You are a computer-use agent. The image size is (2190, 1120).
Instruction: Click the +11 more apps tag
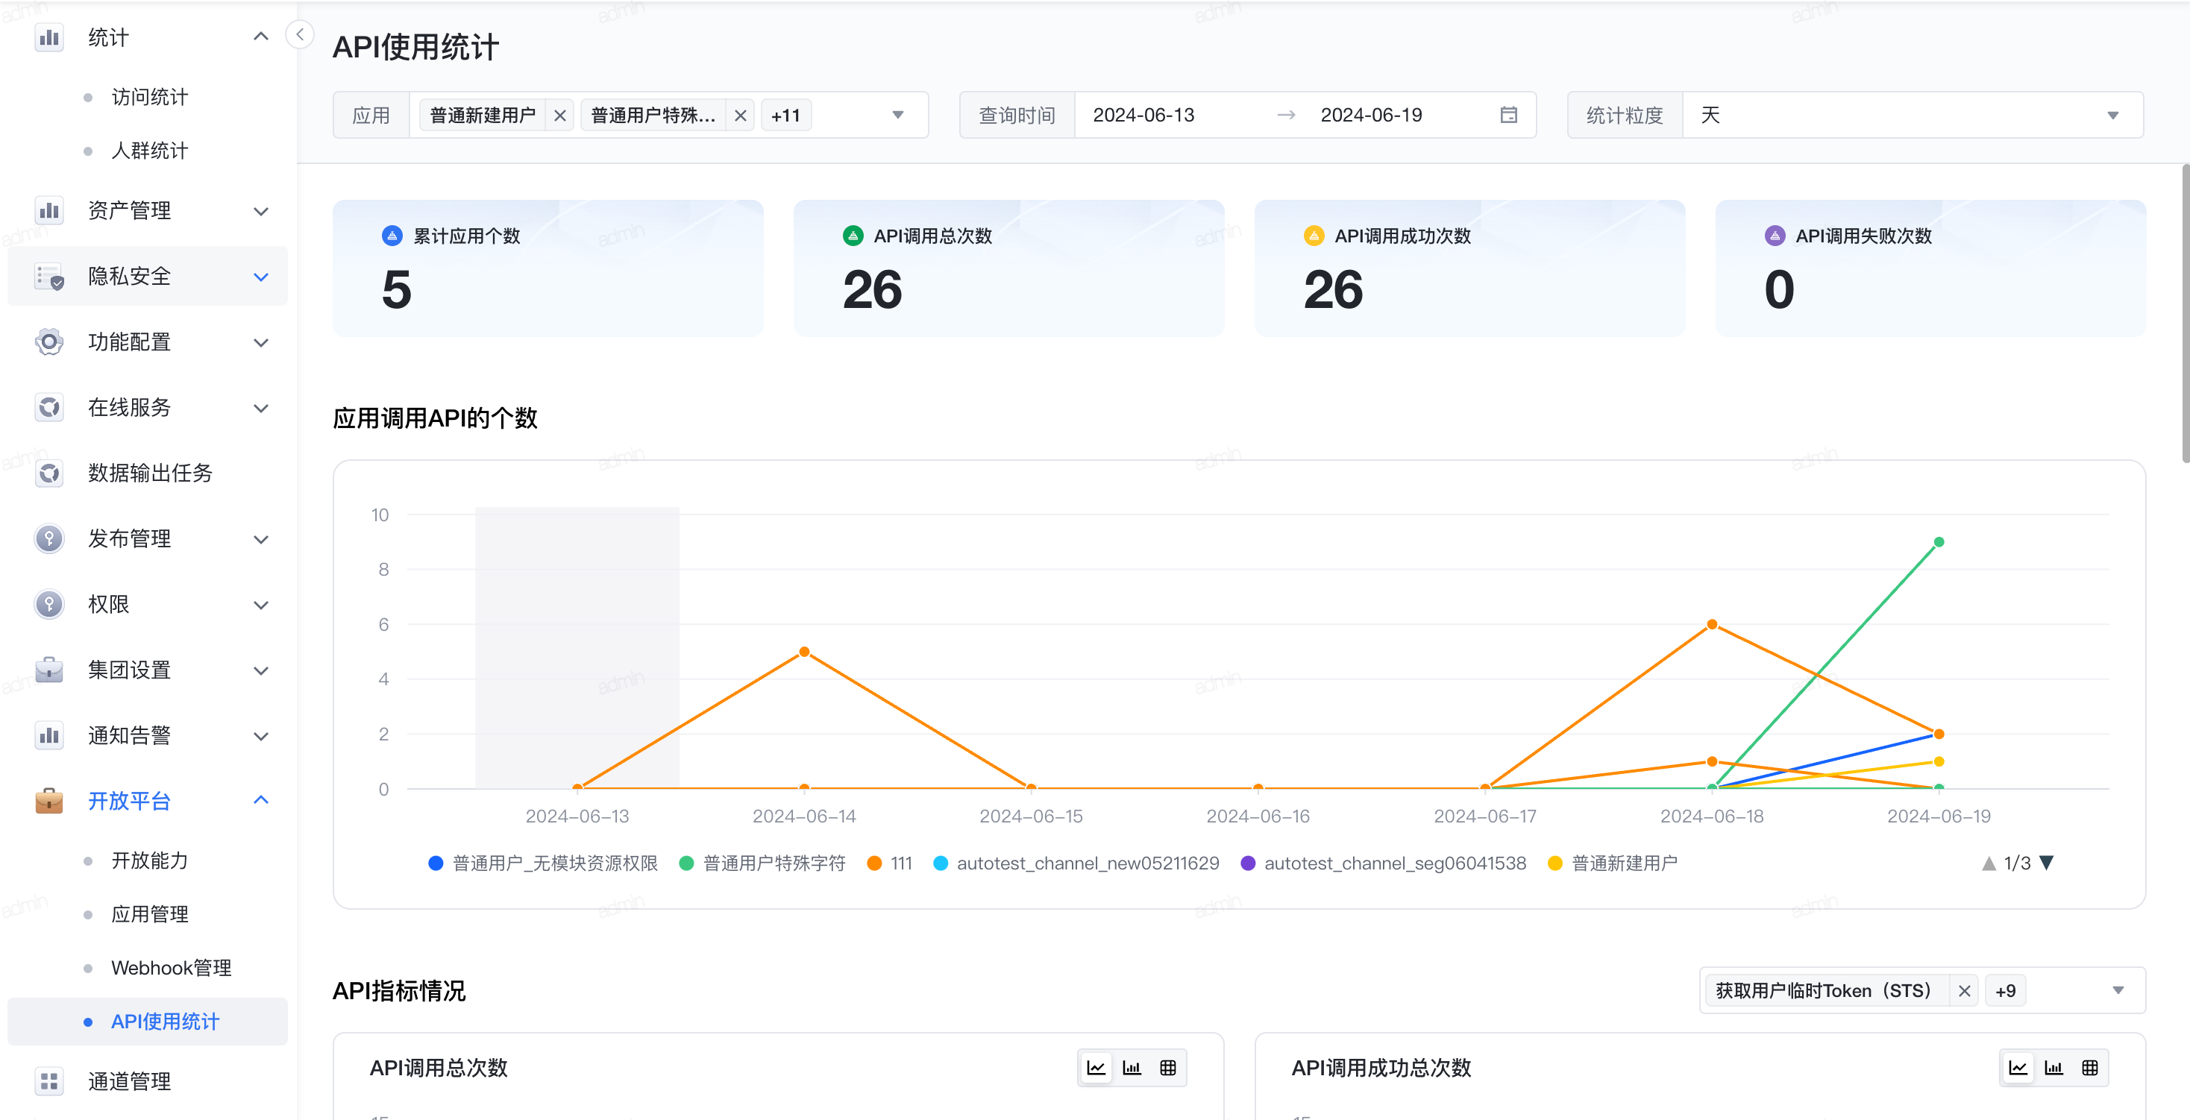785,116
